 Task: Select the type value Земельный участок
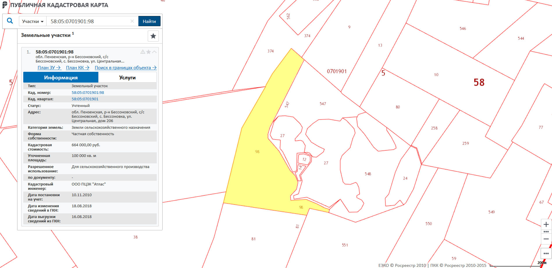tap(90, 86)
